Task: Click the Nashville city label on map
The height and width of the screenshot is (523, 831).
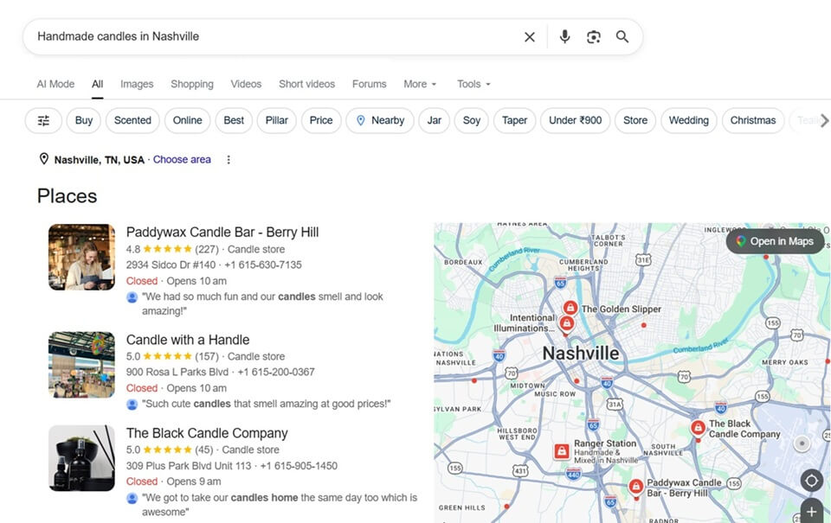Action: point(580,354)
